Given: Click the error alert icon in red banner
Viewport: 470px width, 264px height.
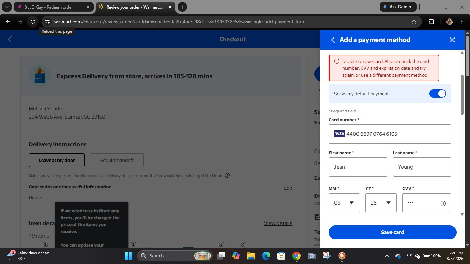Looking at the screenshot, I should pos(337,62).
